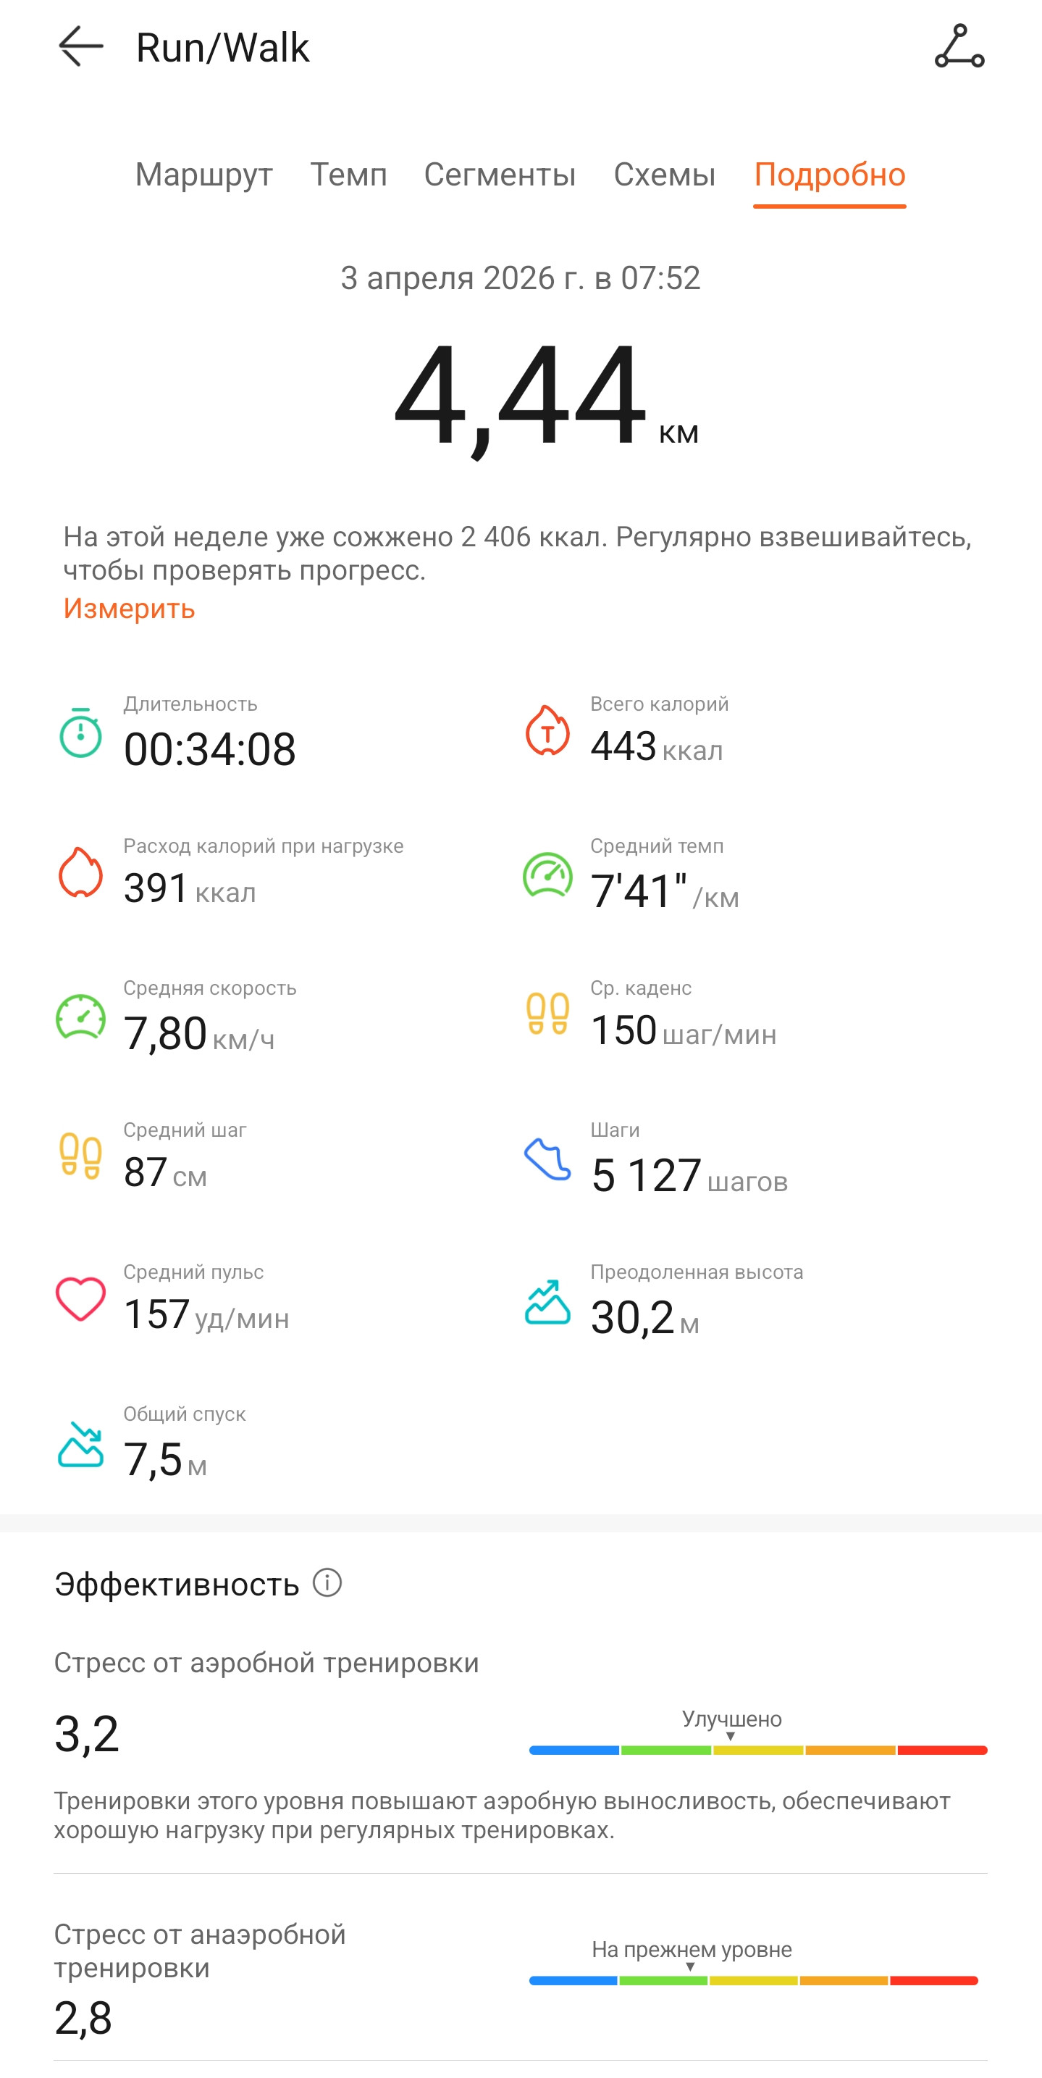Select the Подробно tab

[830, 175]
